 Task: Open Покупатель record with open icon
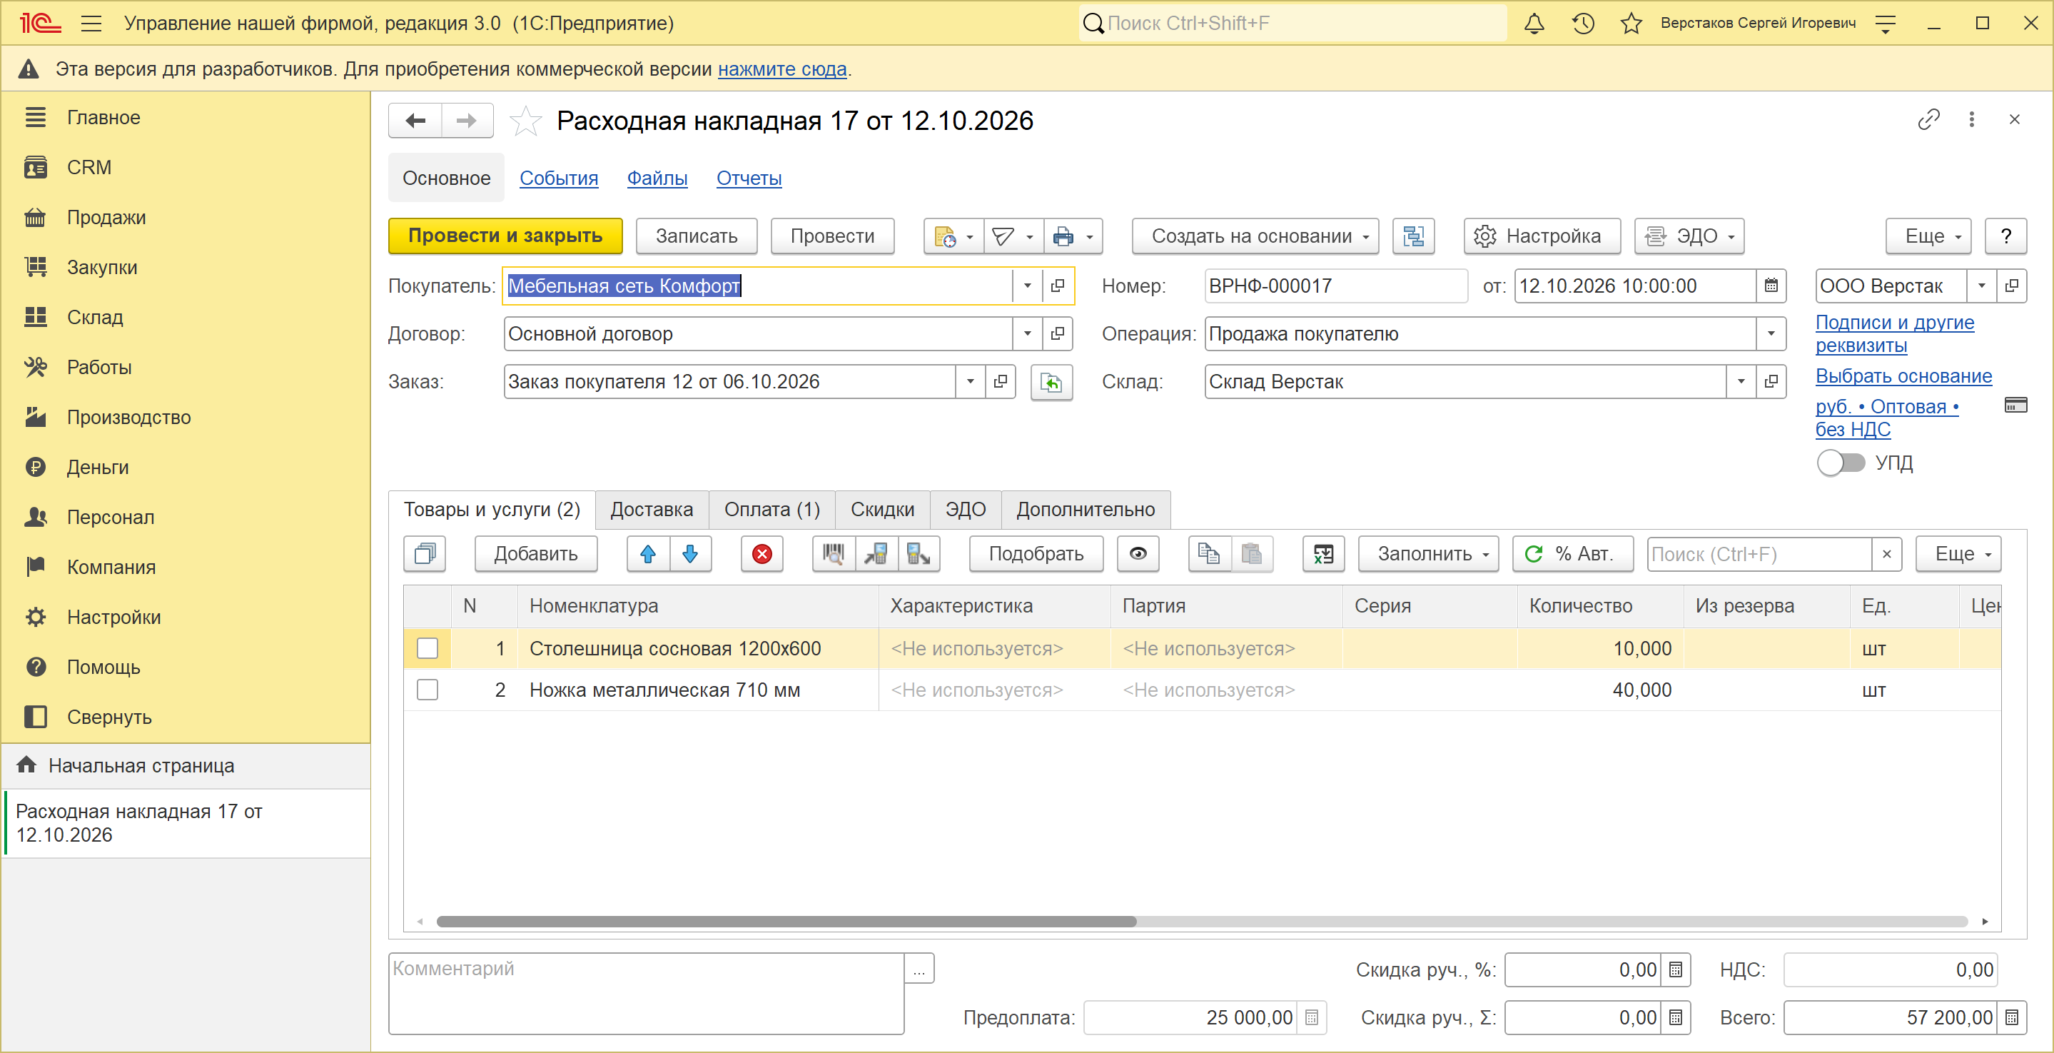1057,286
